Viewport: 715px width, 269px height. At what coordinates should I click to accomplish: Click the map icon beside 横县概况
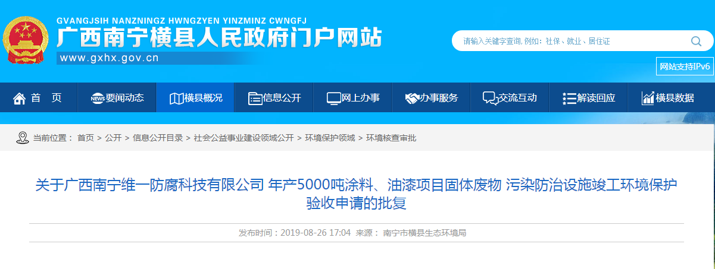[176, 98]
